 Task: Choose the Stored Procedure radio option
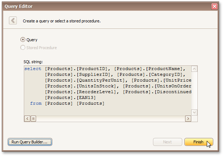coord(23,48)
